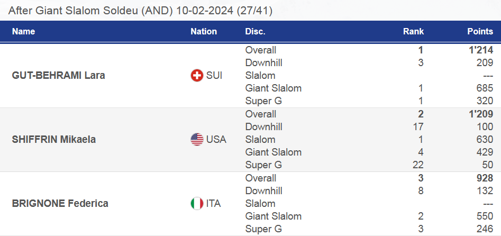Sort by the Name column header

coord(23,32)
